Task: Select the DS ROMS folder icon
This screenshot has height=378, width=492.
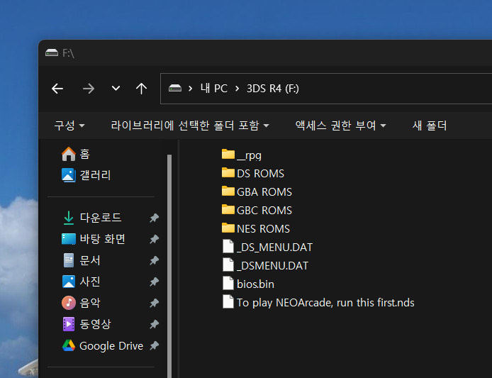Action: pos(228,172)
